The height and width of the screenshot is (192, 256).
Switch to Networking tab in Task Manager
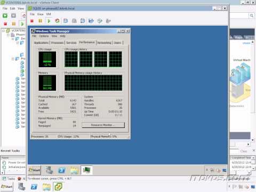click(x=104, y=43)
